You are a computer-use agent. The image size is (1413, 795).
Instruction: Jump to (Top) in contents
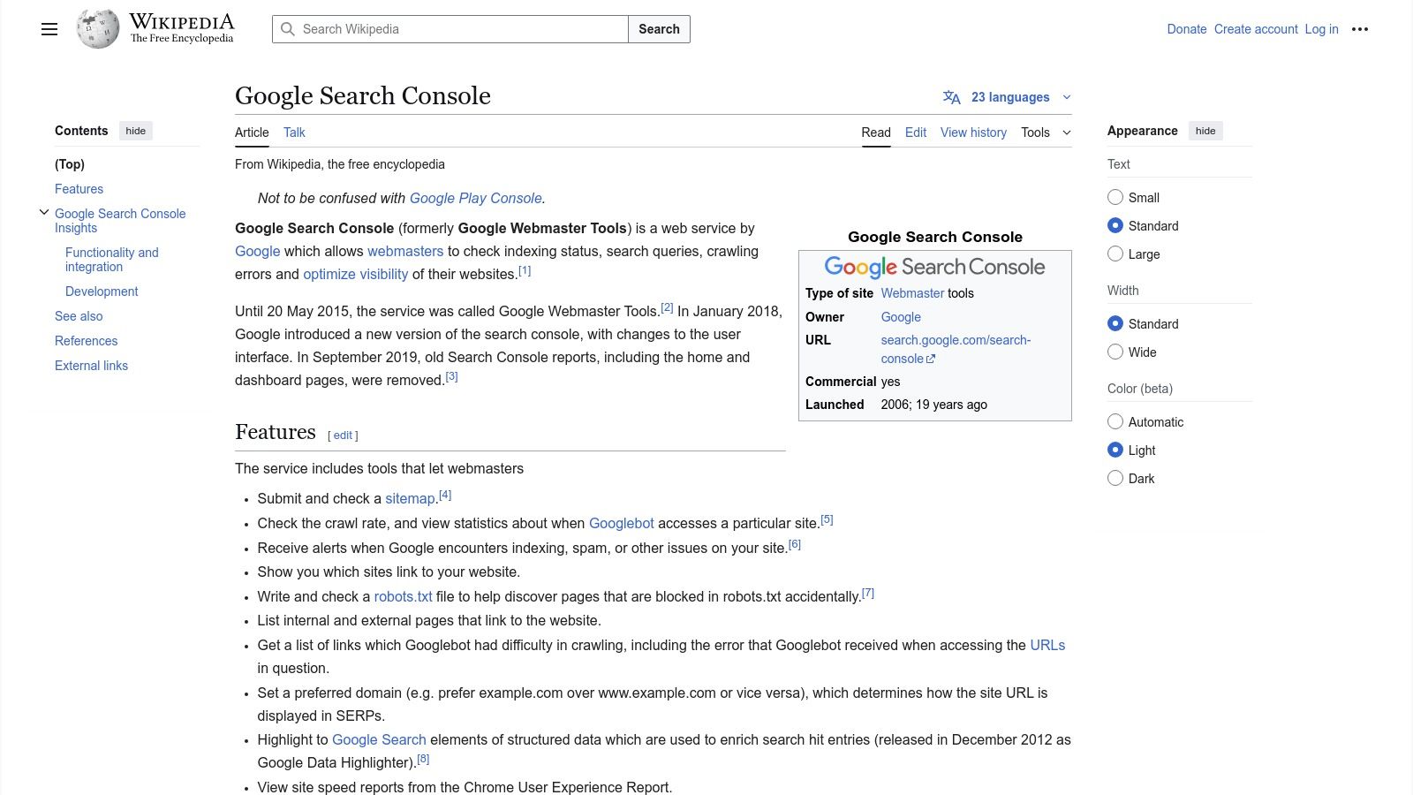(x=70, y=164)
